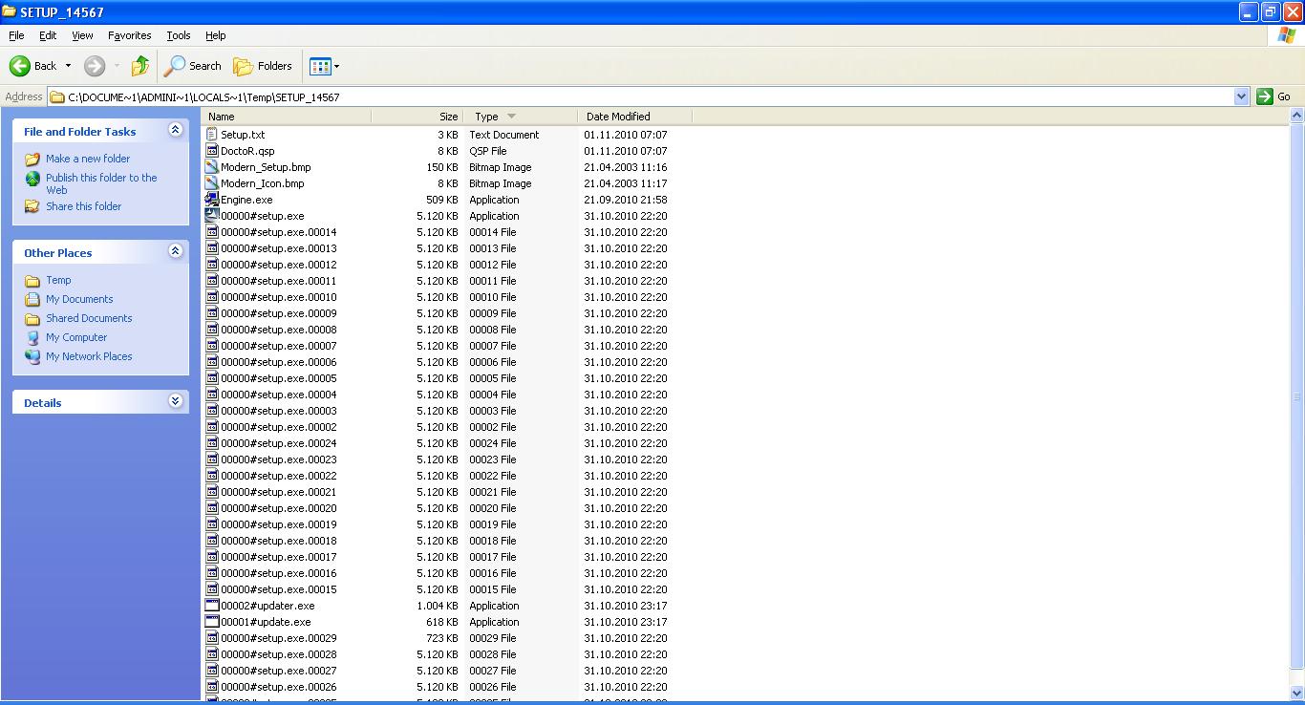Viewport: 1305px width, 705px height.
Task: Select the 00002#updater.exe icon
Action: [x=212, y=606]
